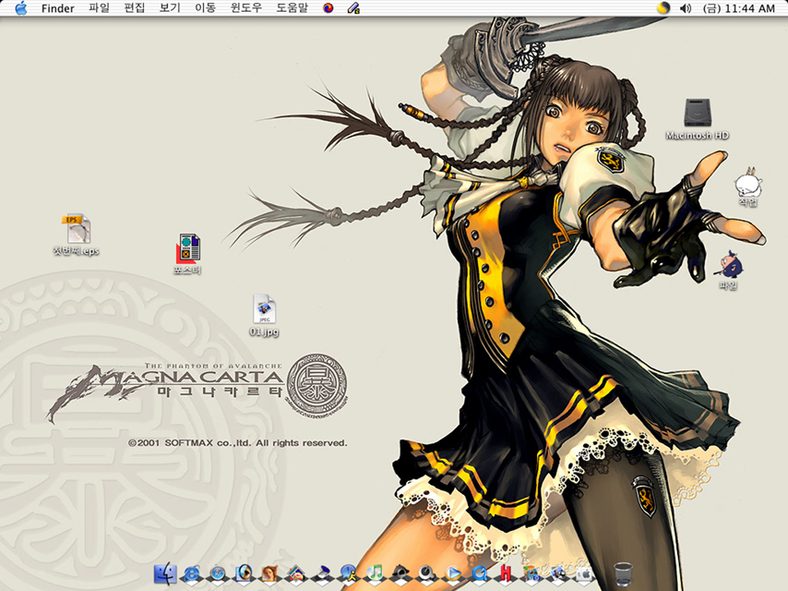
Task: Open the Trash in the Dock
Action: point(622,573)
